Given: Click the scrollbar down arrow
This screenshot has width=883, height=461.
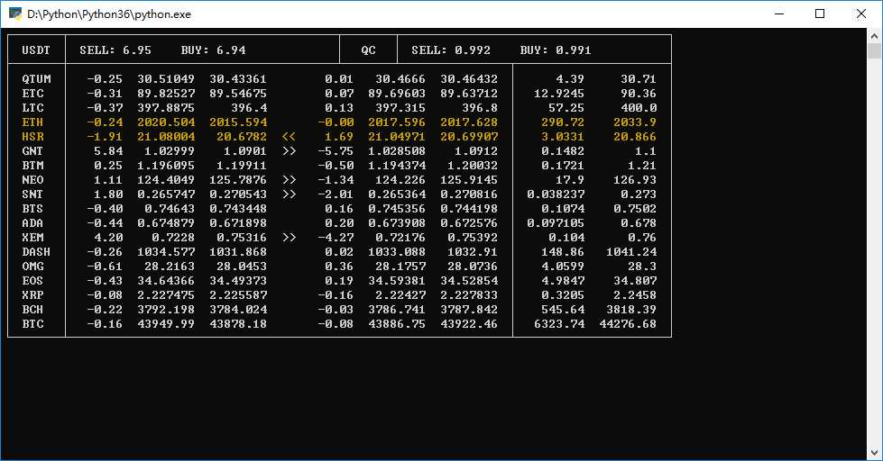Looking at the screenshot, I should (874, 453).
